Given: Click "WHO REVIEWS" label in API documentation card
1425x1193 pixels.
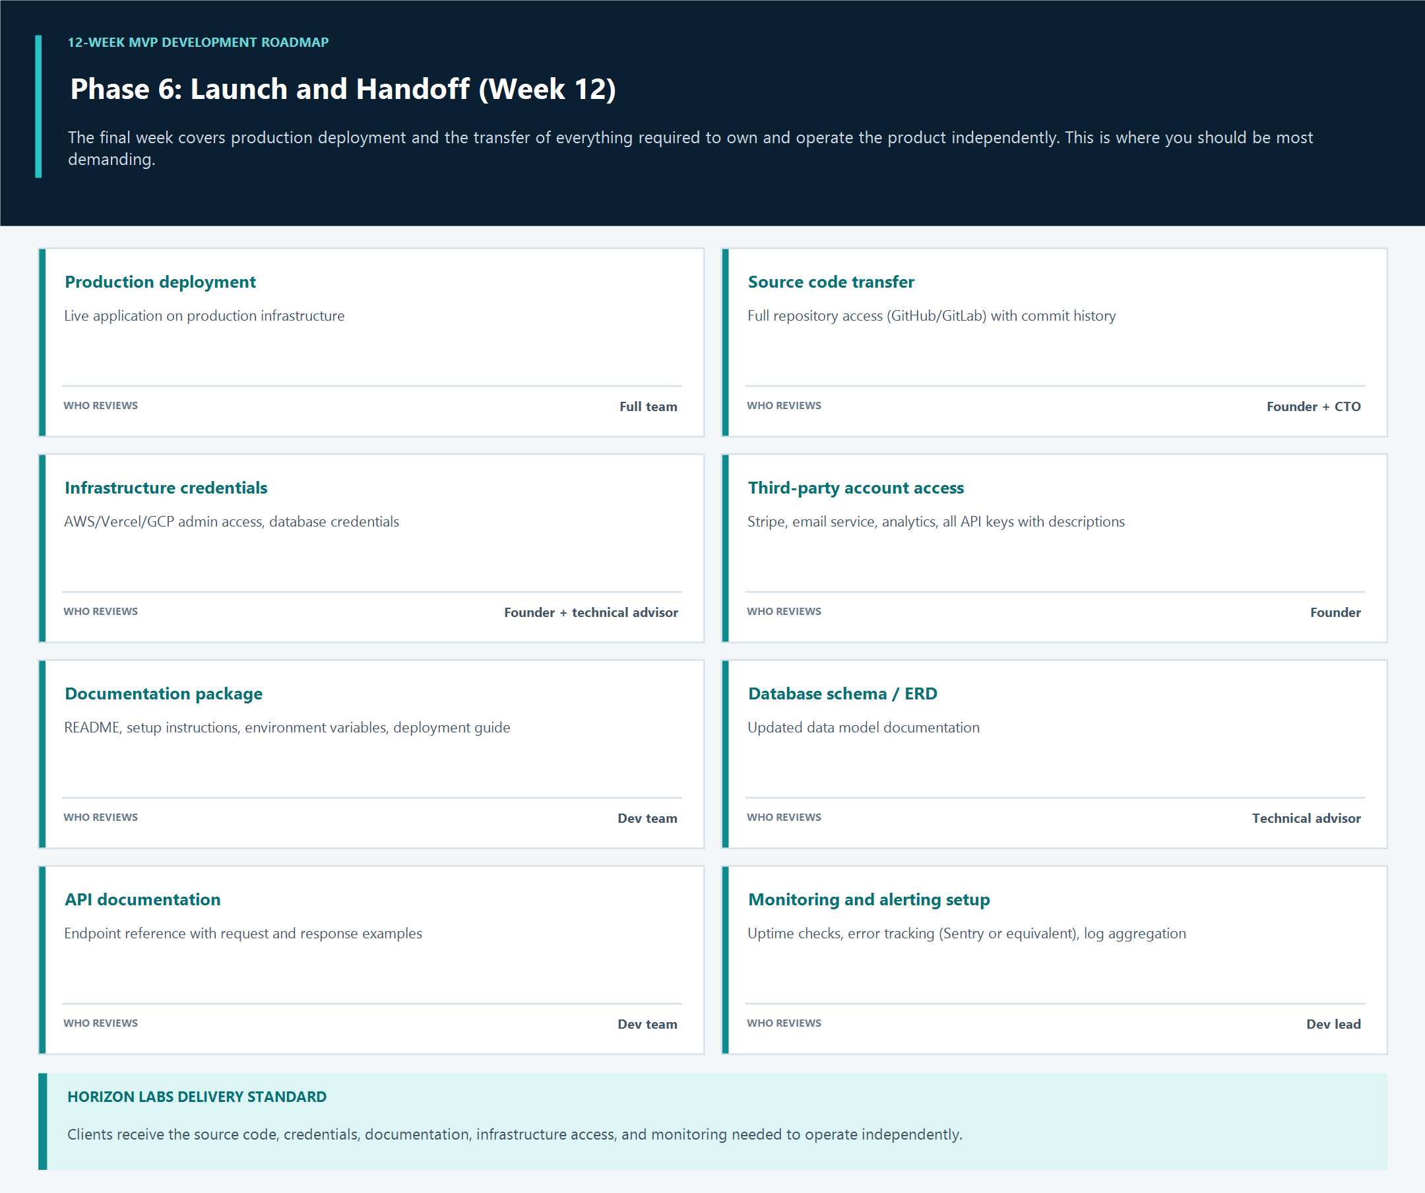Looking at the screenshot, I should pos(100,1023).
